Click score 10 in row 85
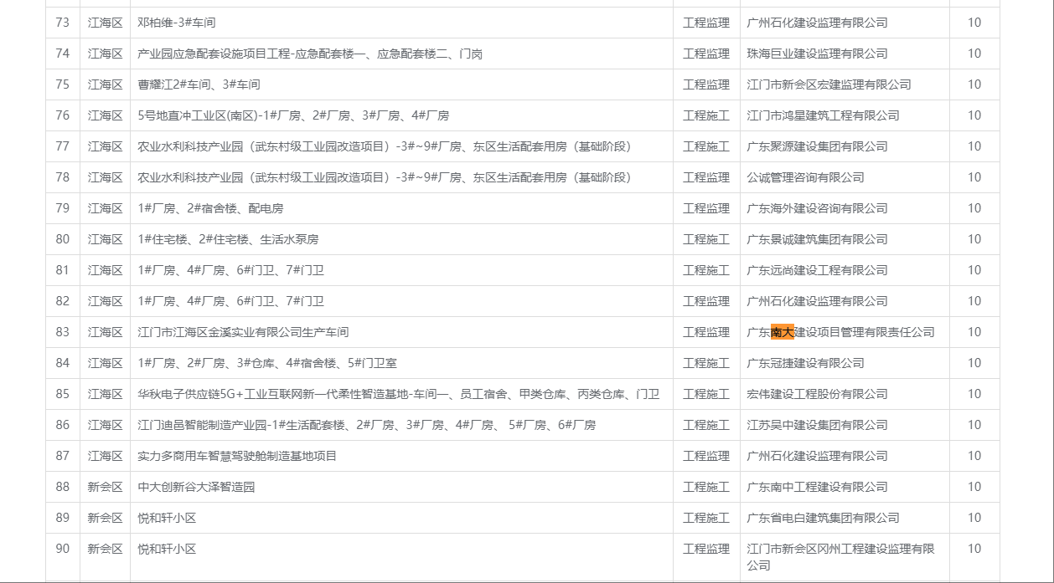Image resolution: width=1054 pixels, height=583 pixels. coord(974,394)
